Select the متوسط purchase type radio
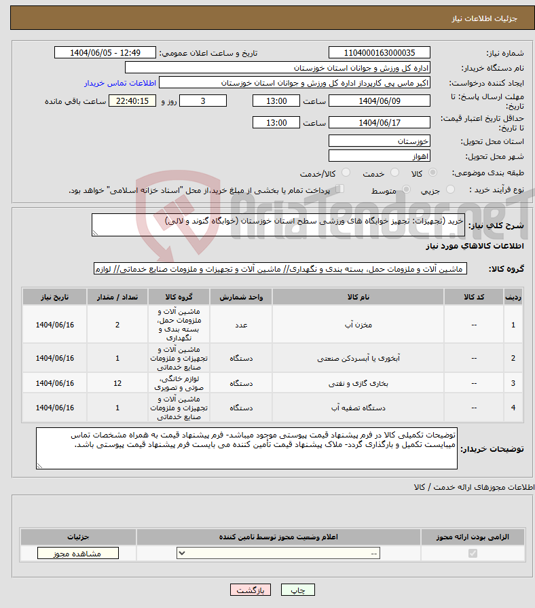 tap(407, 190)
